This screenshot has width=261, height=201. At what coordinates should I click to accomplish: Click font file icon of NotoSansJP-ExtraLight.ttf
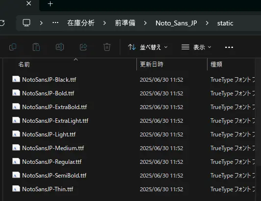(x=16, y=120)
